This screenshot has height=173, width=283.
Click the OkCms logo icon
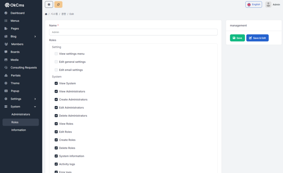click(7, 5)
